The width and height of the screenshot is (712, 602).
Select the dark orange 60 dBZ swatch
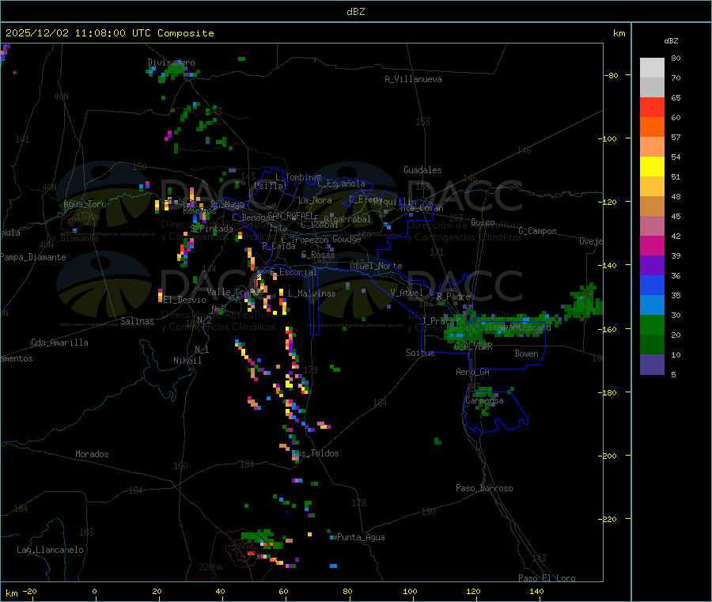pos(652,127)
